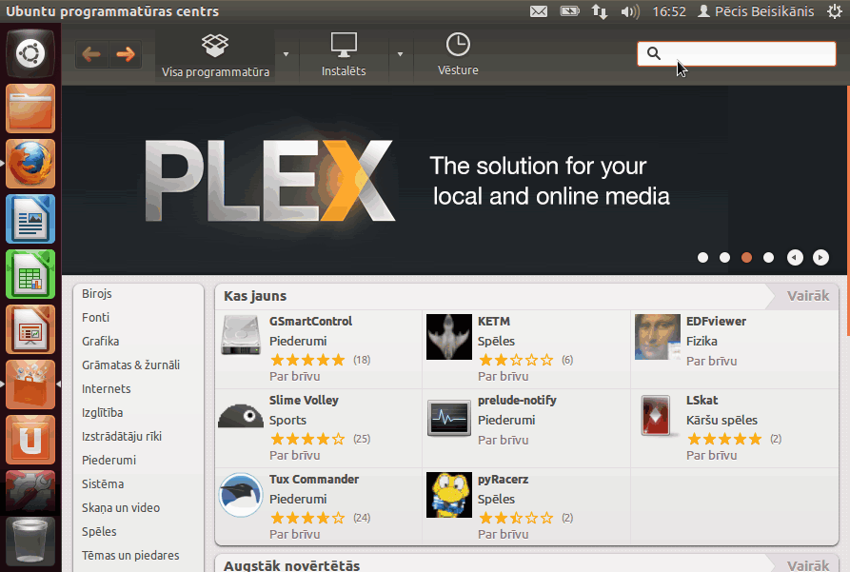Image resolution: width=850 pixels, height=572 pixels.
Task: Click the Software Centre launcher icon
Action: pos(30,385)
